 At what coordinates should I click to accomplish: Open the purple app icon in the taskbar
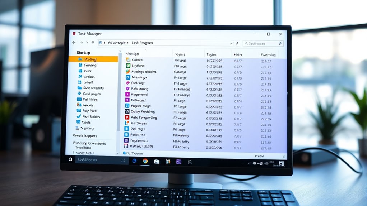(x=178, y=162)
